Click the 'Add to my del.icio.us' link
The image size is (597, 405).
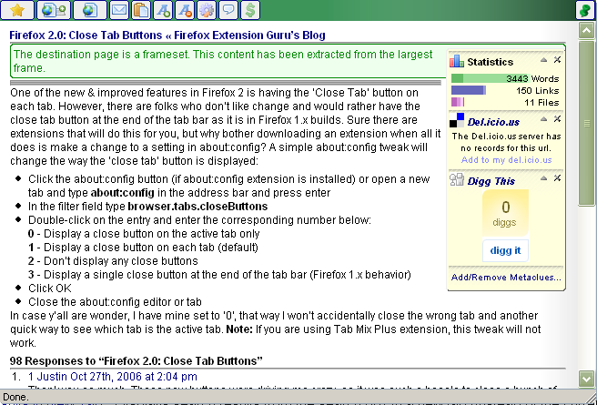[506, 159]
